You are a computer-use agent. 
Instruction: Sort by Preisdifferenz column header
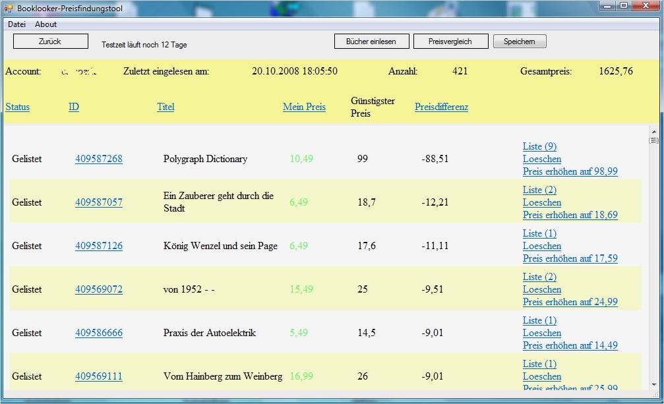click(441, 107)
